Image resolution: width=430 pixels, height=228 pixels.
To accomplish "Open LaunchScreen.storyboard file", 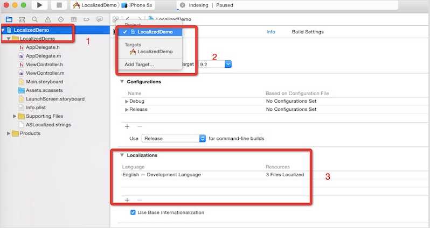I will click(x=55, y=99).
